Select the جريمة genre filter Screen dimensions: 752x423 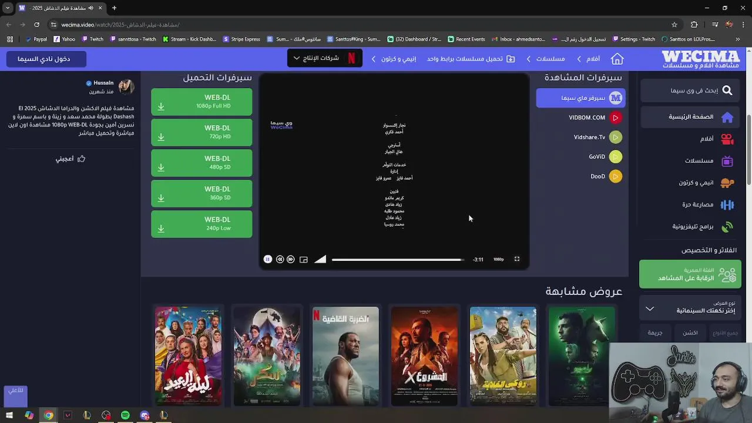click(655, 333)
